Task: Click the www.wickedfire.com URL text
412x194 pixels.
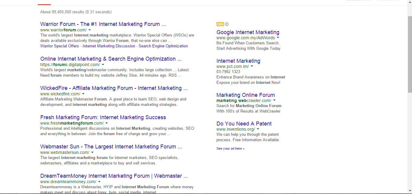Action: (x=60, y=94)
